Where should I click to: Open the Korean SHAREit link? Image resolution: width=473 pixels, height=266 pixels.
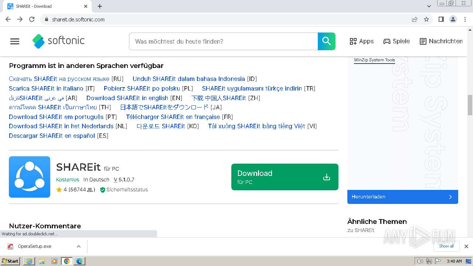point(161,126)
